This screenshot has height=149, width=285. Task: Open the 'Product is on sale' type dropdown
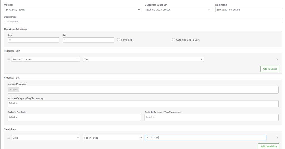(x=45, y=59)
